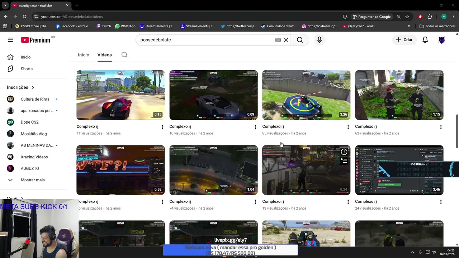Go back in the browser
The width and height of the screenshot is (459, 258).
(x=6, y=16)
